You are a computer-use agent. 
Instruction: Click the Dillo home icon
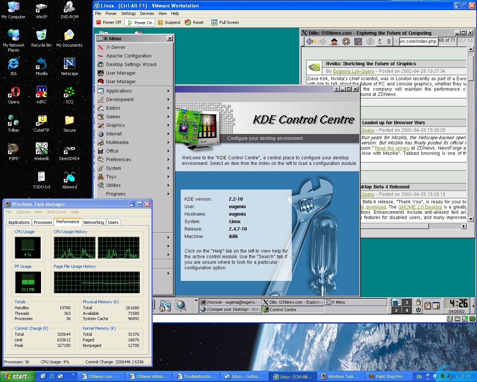point(334,41)
